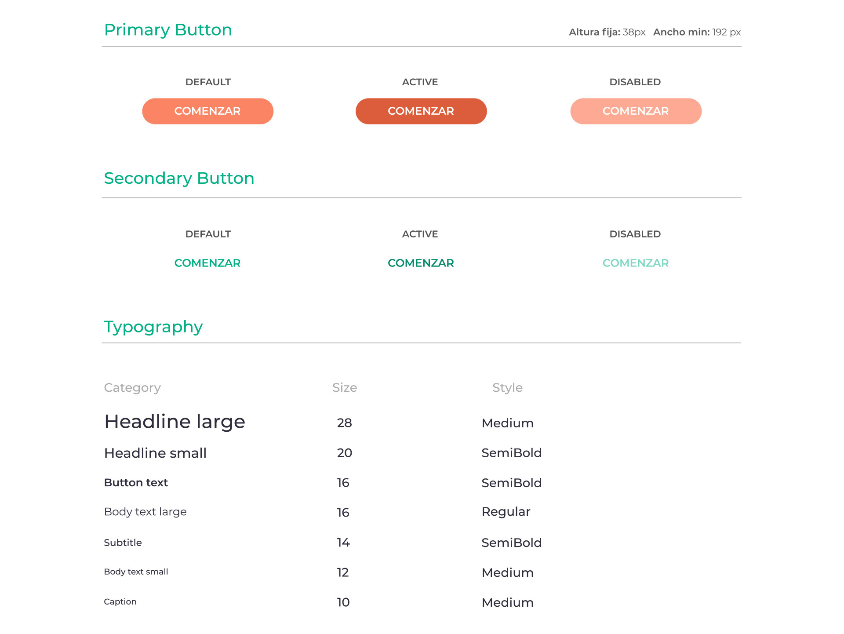Click the Body text small sample
Viewport: 844px width, 634px height.
tap(136, 572)
